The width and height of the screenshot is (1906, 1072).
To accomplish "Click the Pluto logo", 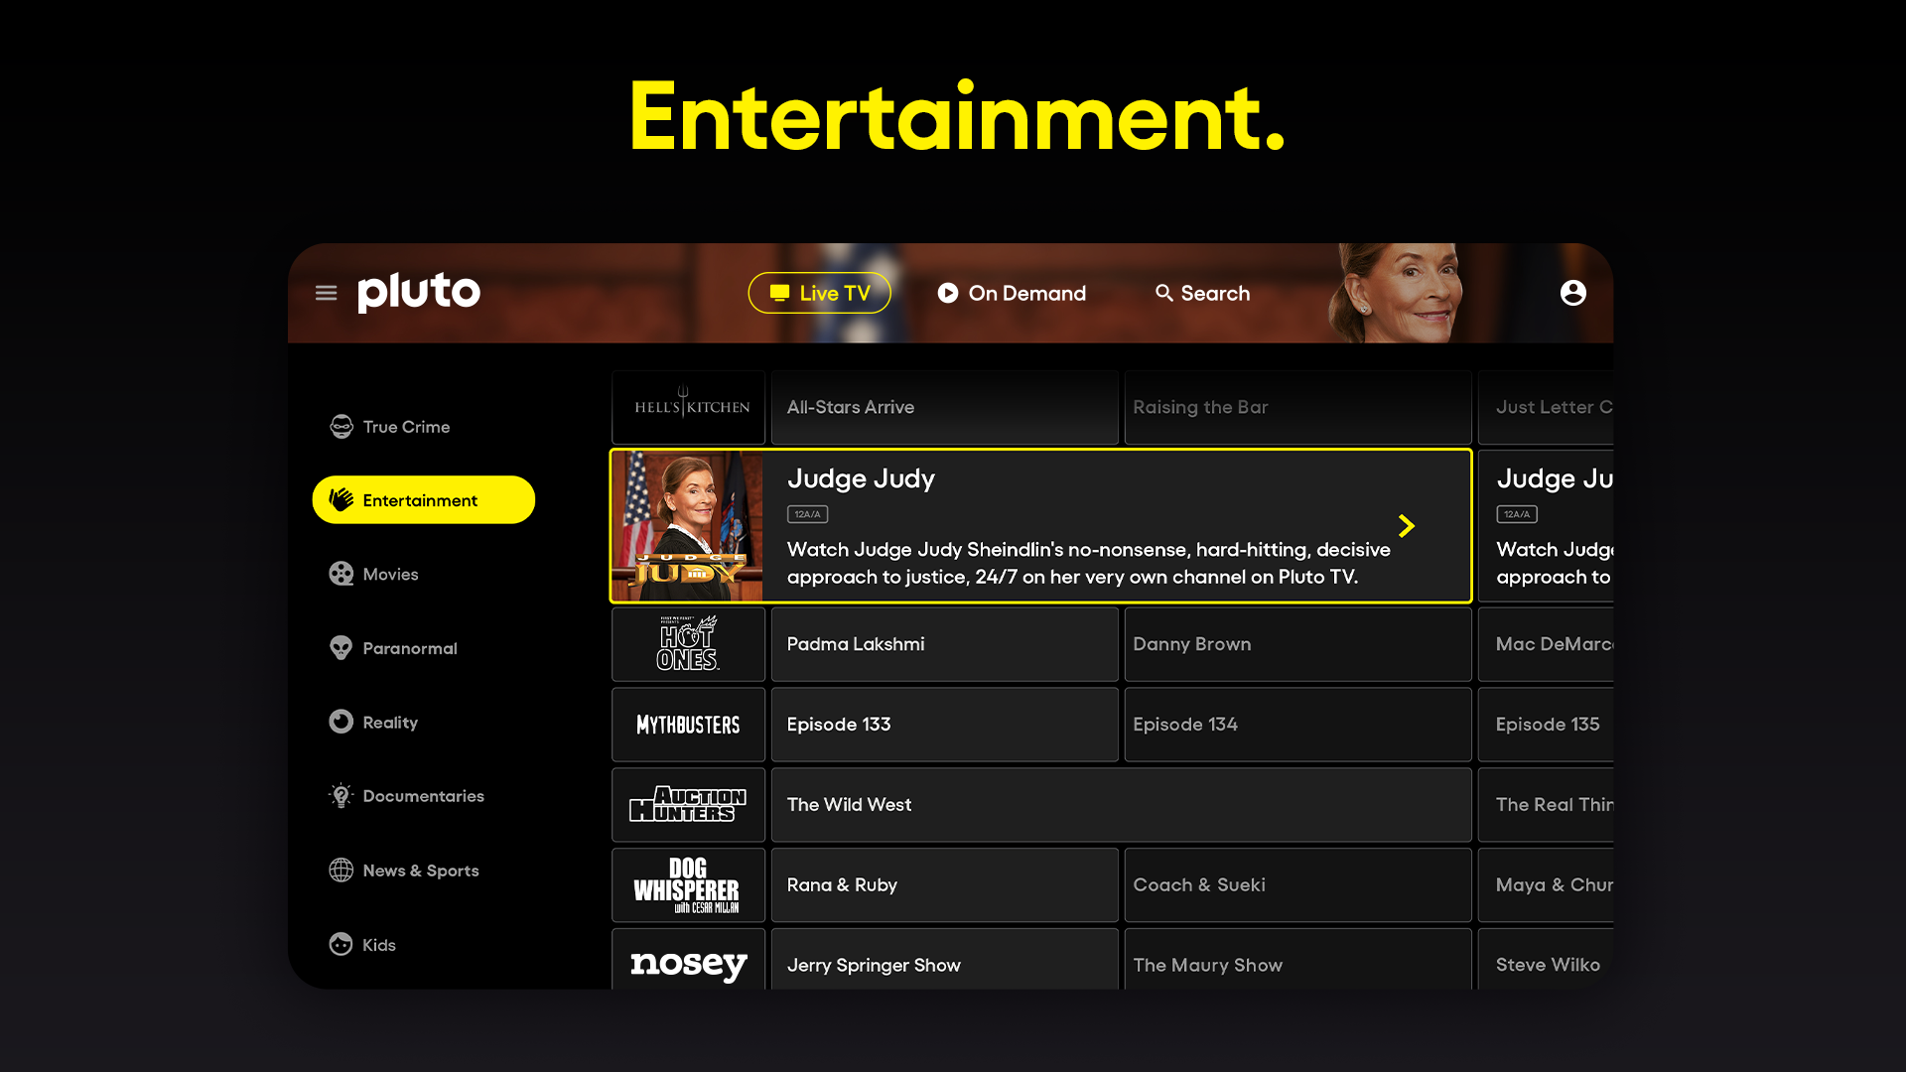I will [418, 292].
